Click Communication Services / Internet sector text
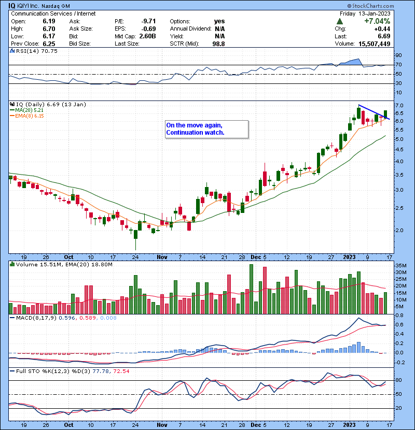Screen dimensions: 415x430 click(53, 13)
